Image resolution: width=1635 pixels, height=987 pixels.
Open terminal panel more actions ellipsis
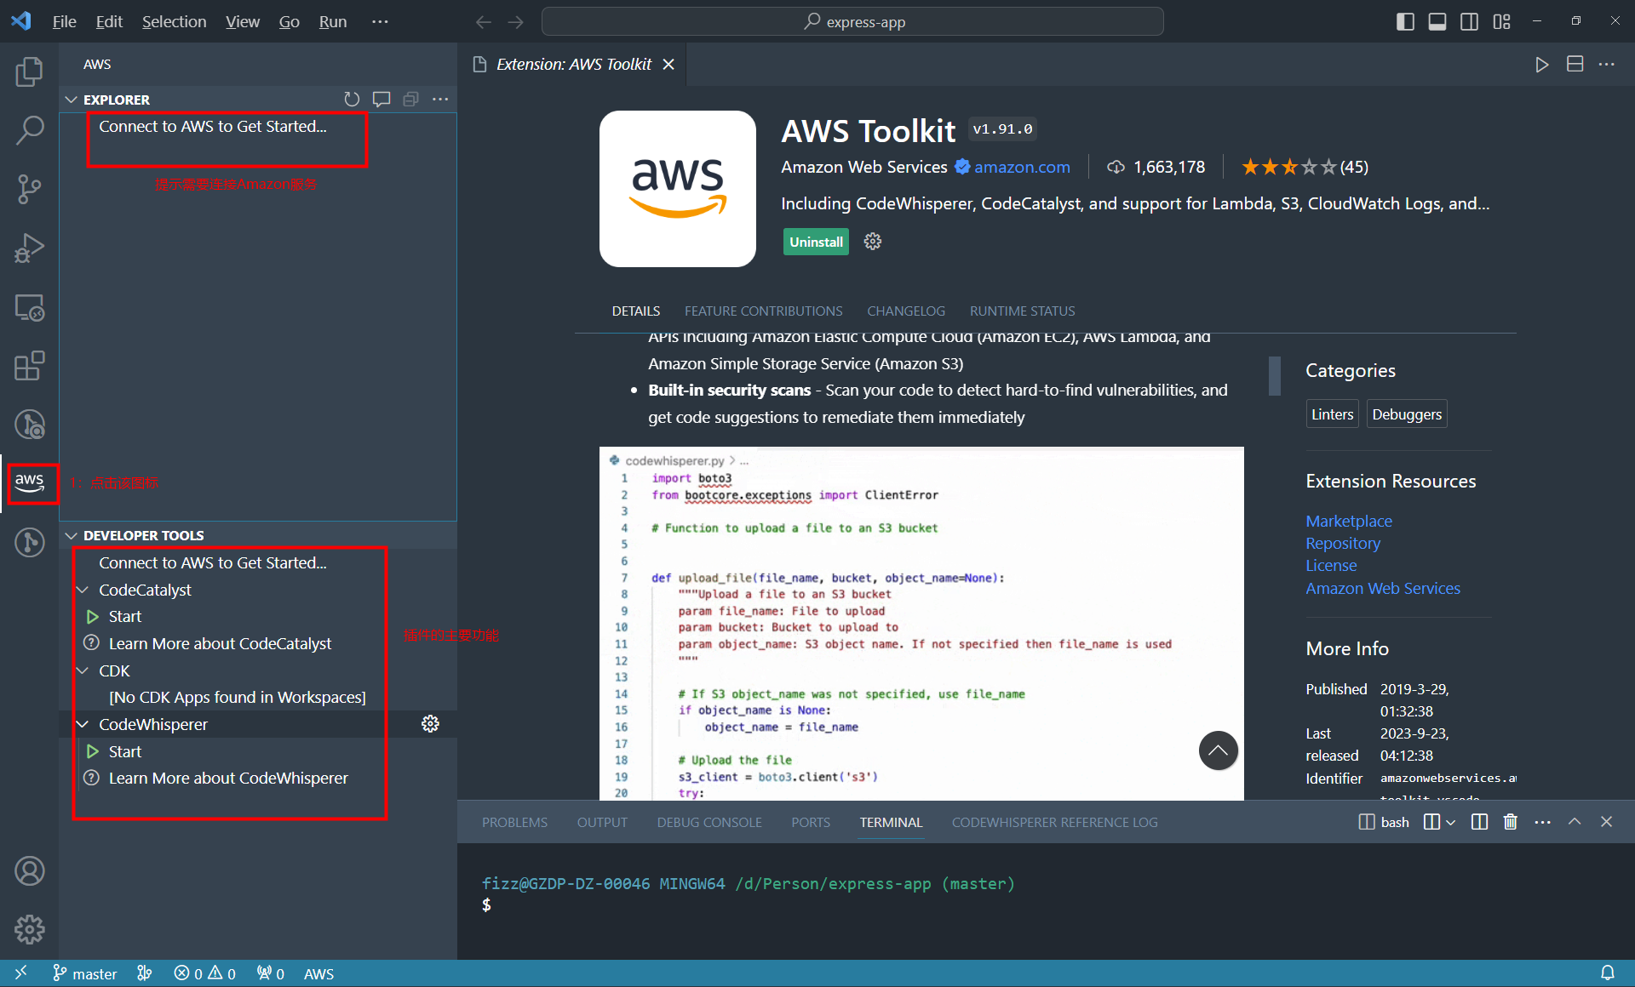pyautogui.click(x=1543, y=822)
